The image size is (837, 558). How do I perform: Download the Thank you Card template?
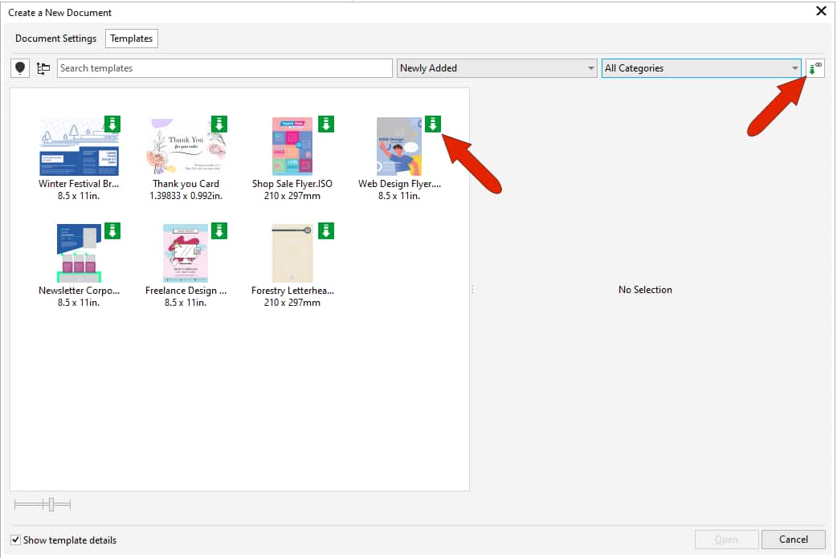point(218,124)
